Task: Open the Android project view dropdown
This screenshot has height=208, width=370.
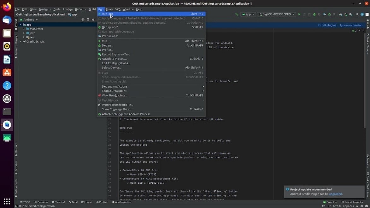Action: pos(30,20)
